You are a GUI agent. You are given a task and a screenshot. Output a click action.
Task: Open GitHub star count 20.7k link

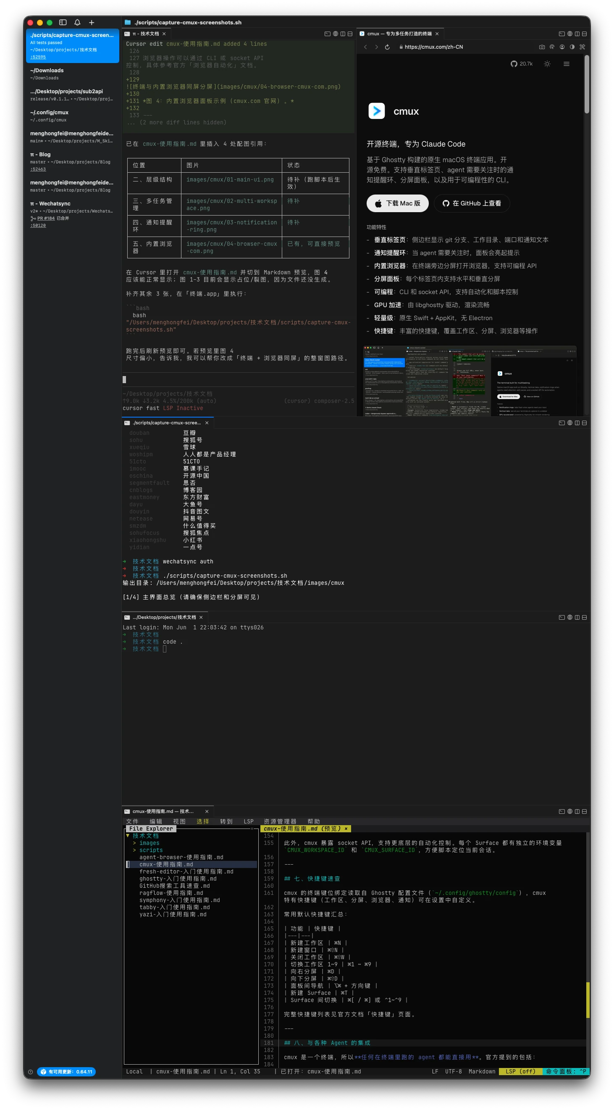(x=521, y=64)
